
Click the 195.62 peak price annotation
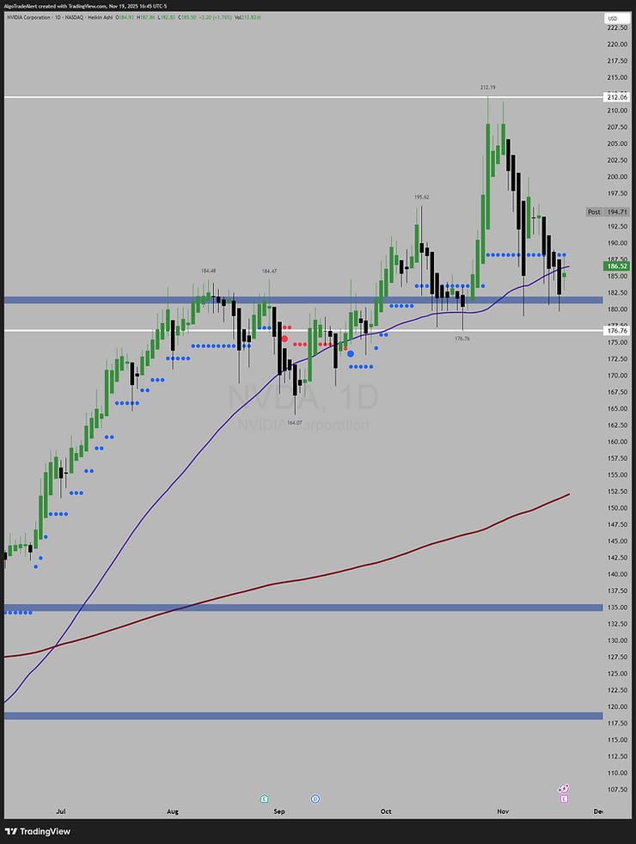coord(422,198)
